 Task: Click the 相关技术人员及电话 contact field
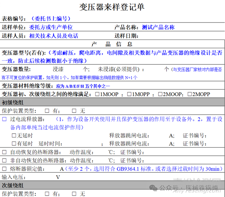click(x=54, y=36)
